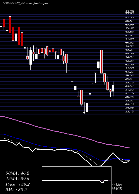Click the 49.32 price axis label
The image size is (139, 194).
click(x=129, y=28)
